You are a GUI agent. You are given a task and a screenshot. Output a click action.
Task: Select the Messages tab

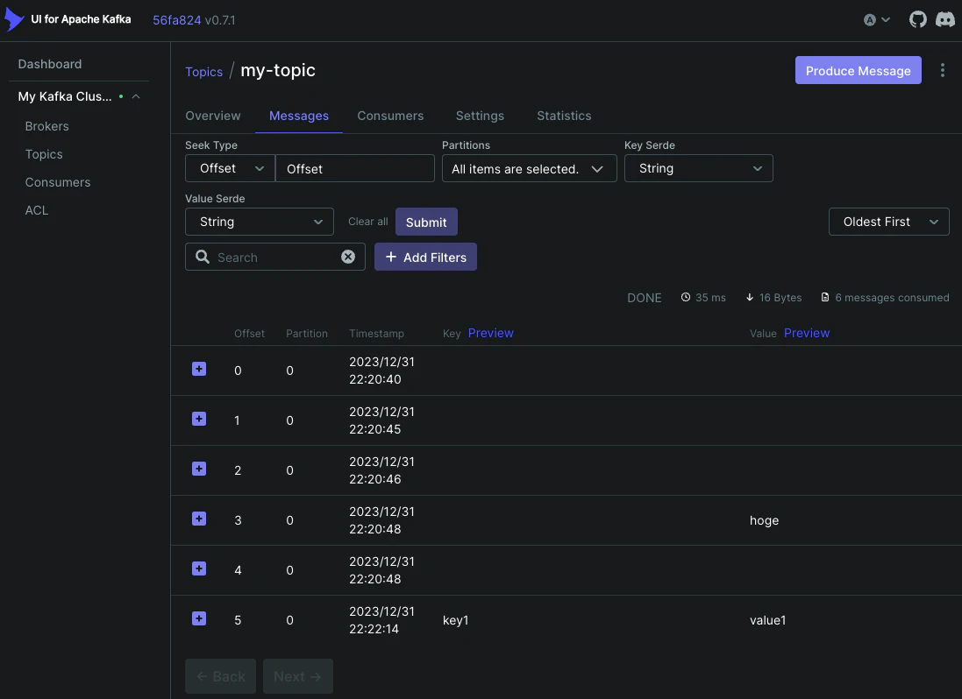coord(299,116)
